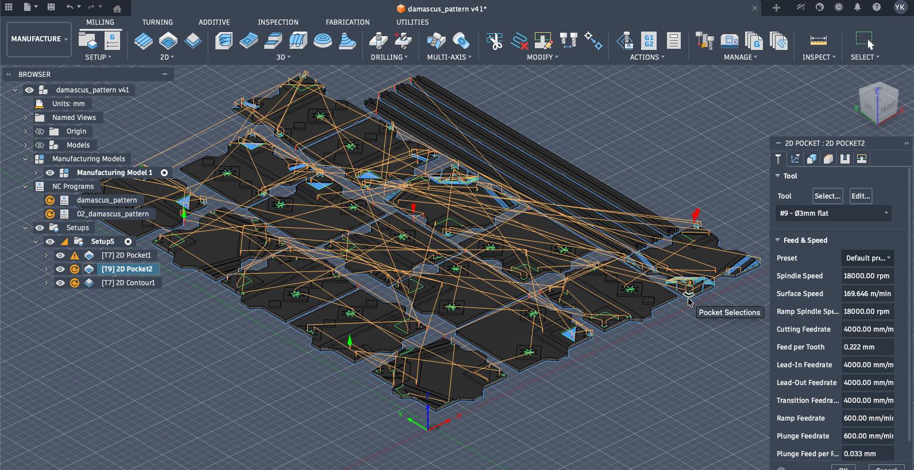Click the Edit... tool button
The height and width of the screenshot is (470, 914).
(861, 196)
